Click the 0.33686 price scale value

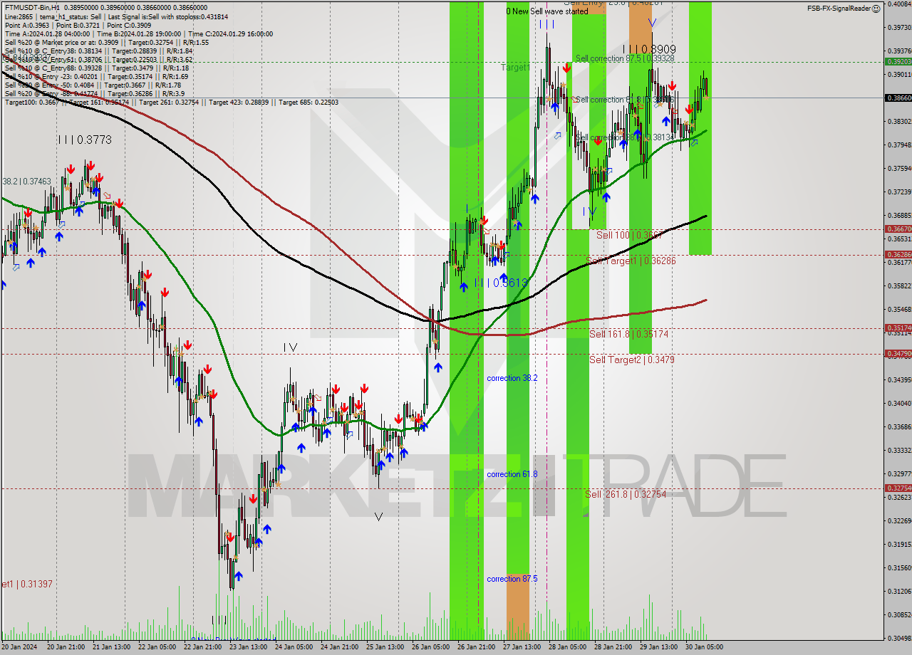click(x=899, y=426)
